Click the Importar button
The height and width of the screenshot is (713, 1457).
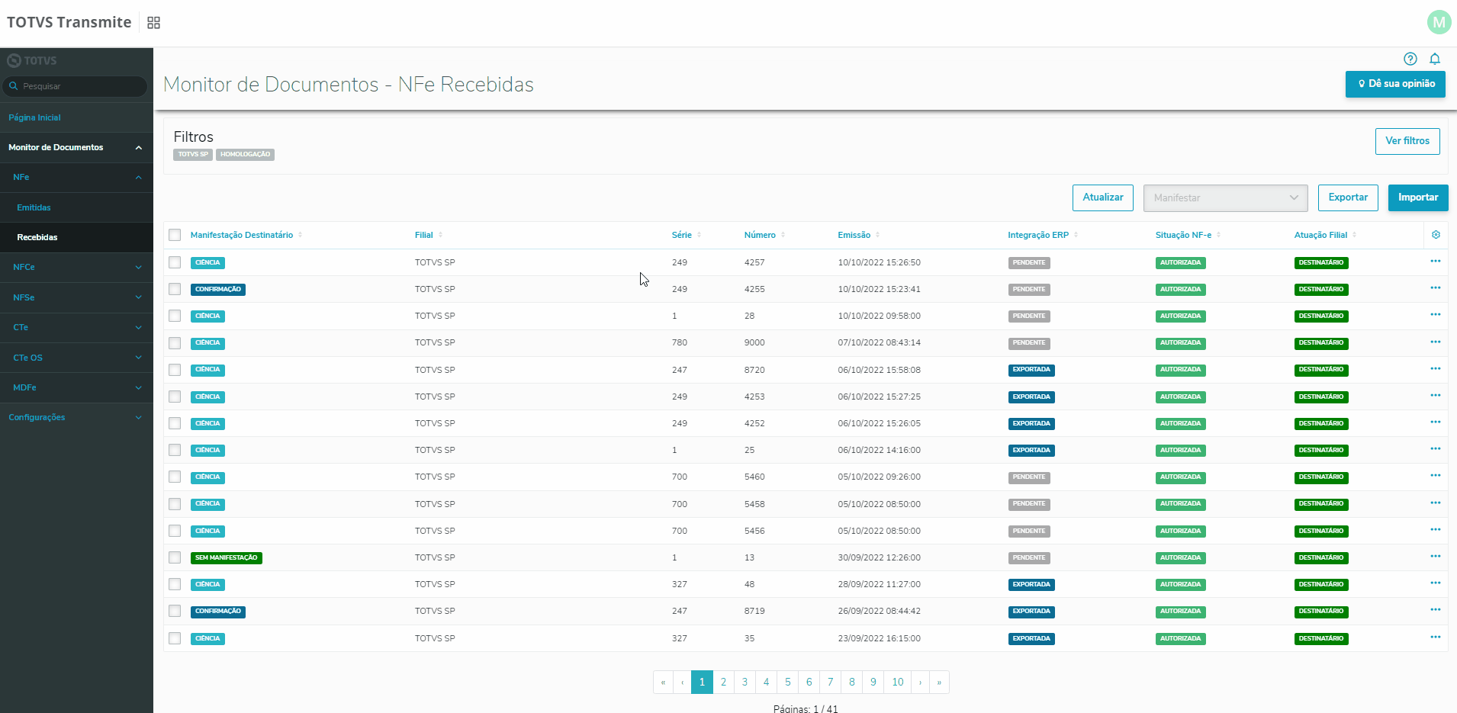[1418, 198]
